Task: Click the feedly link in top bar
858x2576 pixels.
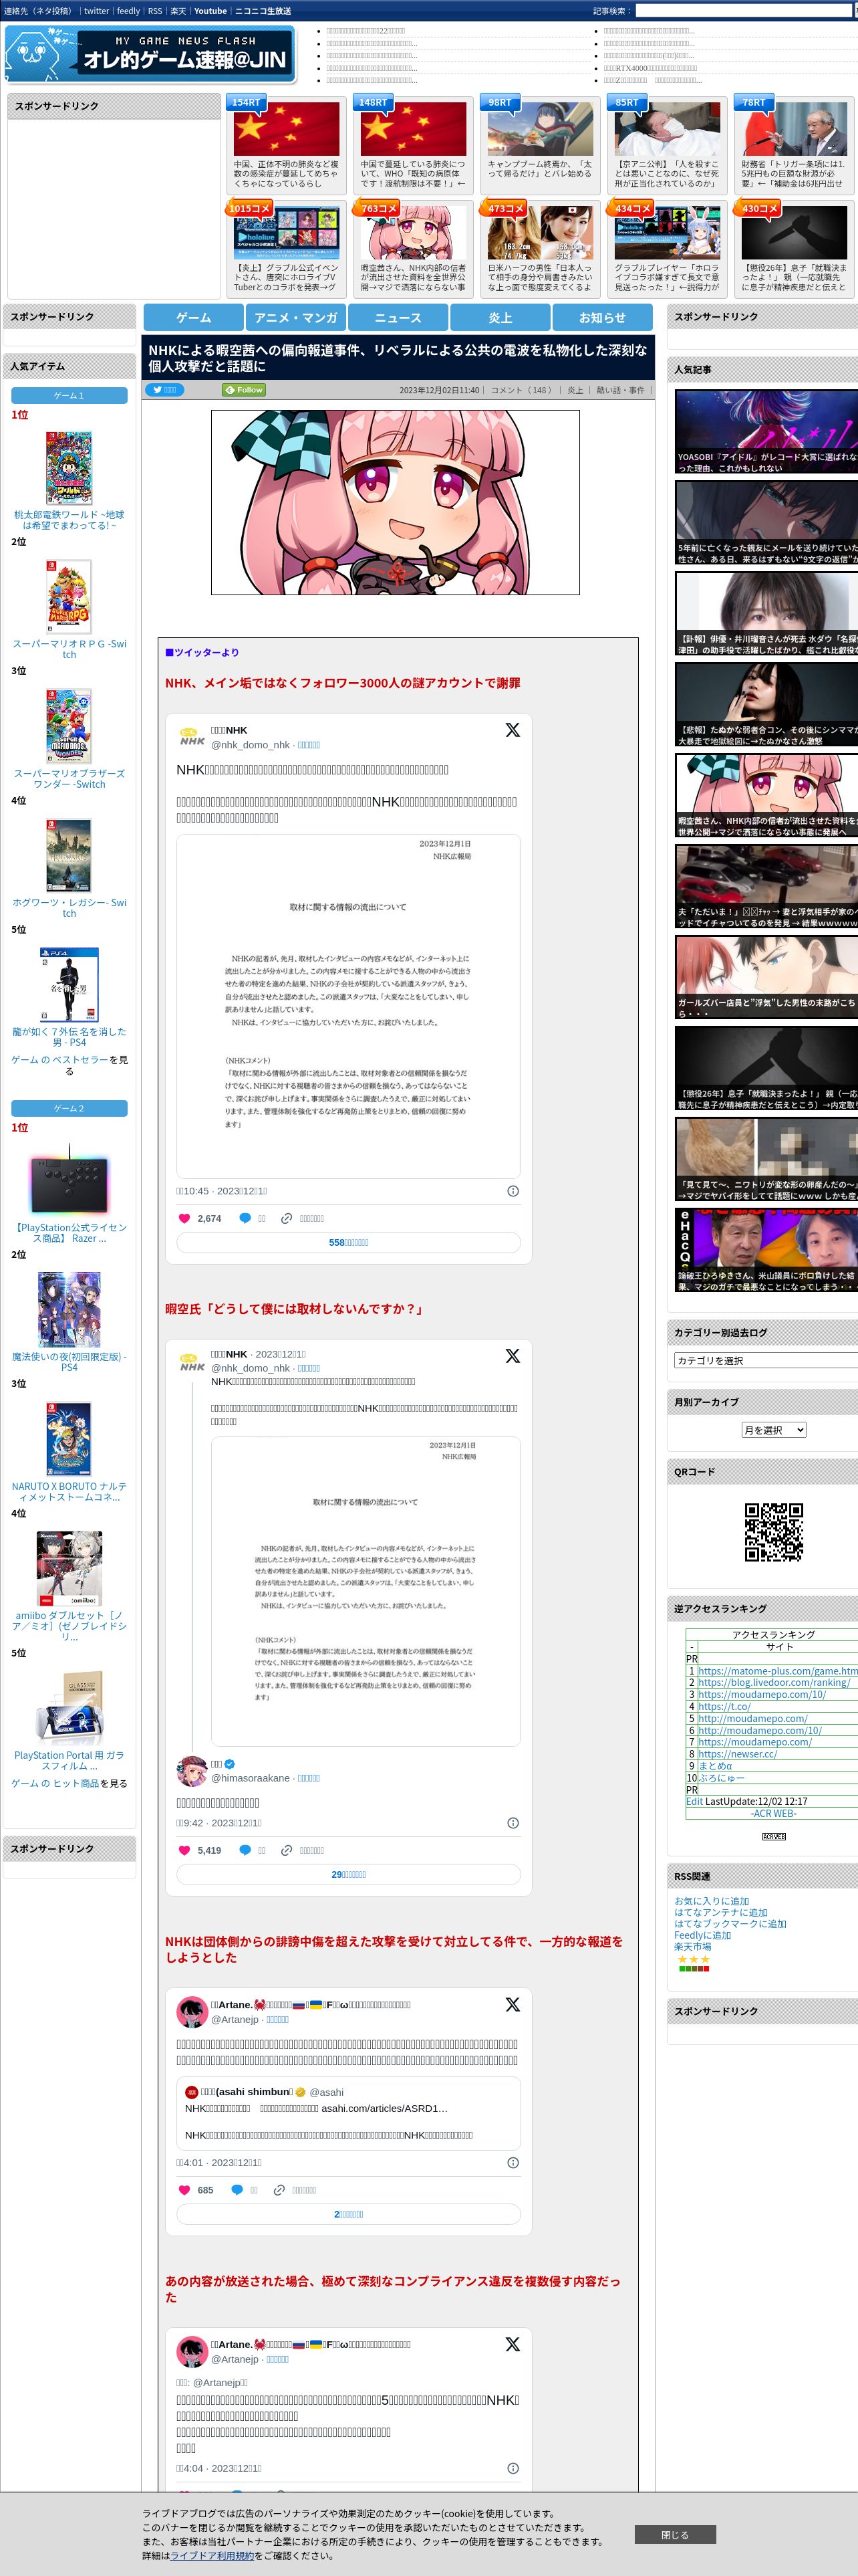Action: 128,11
